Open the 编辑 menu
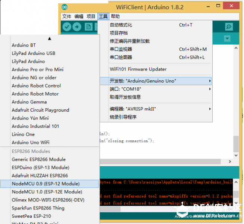The width and height of the screenshot is (244, 224). click(x=79, y=16)
